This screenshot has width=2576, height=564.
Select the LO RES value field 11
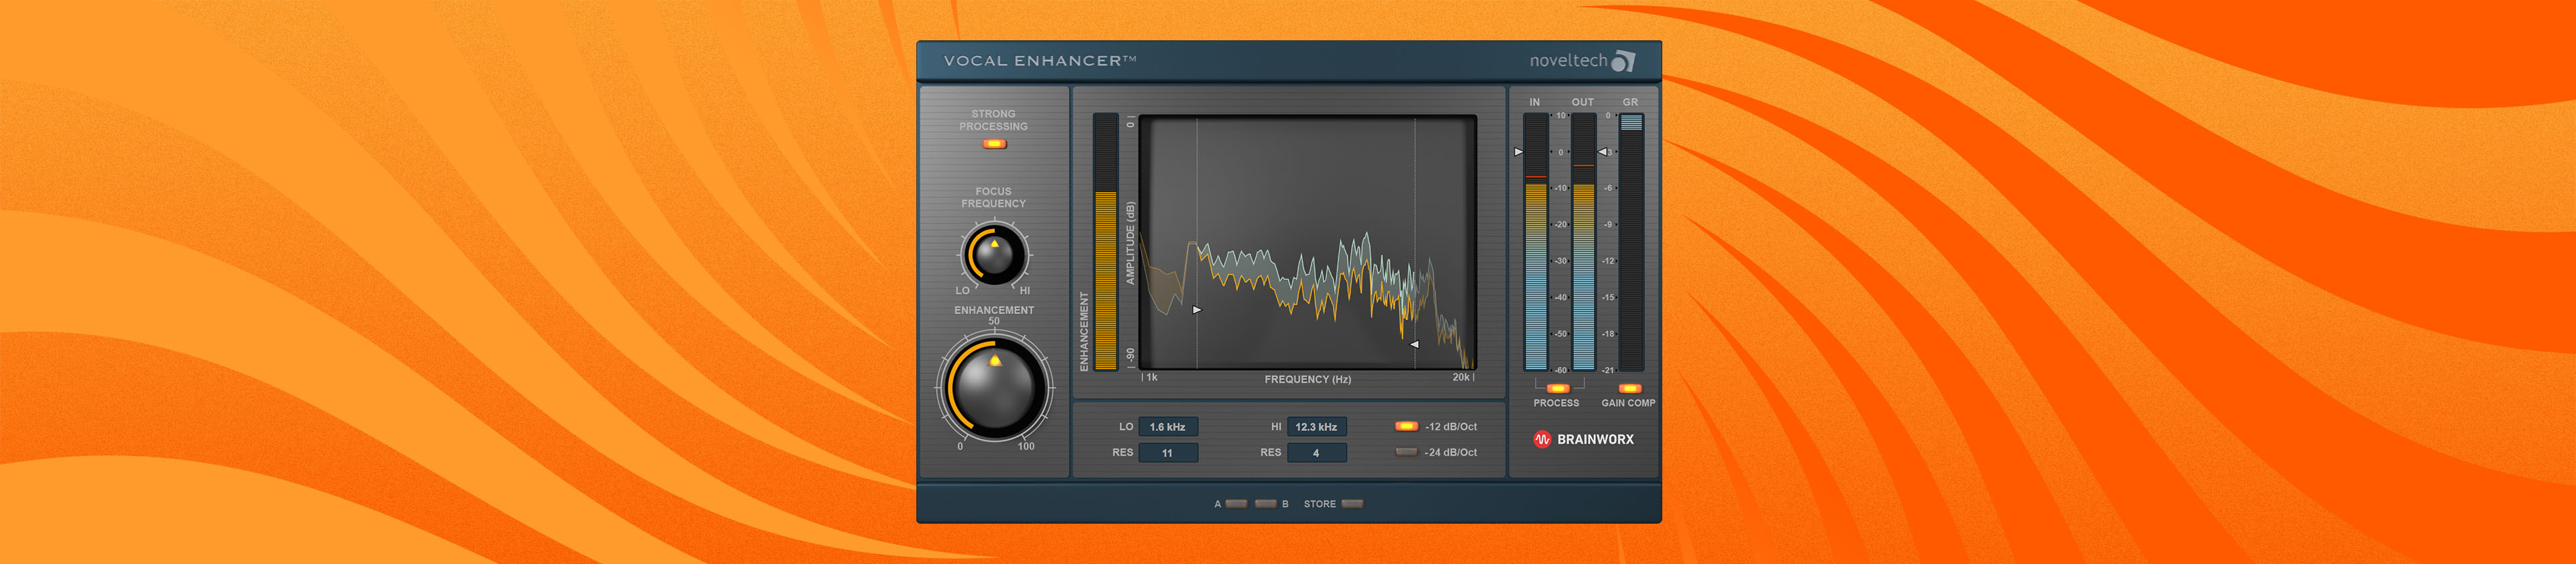[x=1167, y=453]
